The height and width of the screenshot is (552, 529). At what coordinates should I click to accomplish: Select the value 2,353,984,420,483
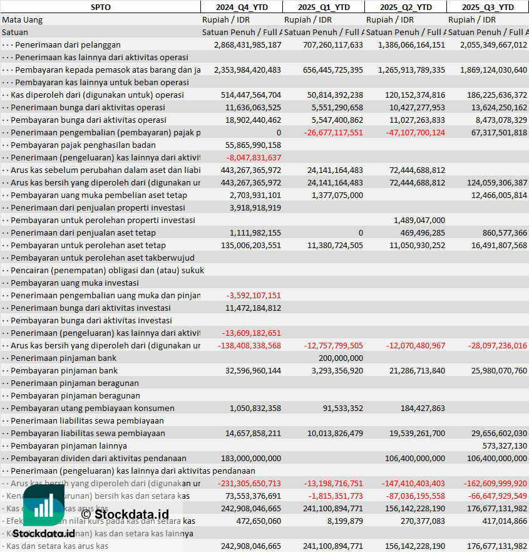click(248, 70)
